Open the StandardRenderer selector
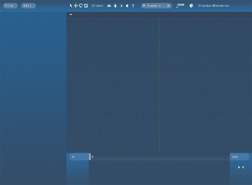The height and width of the screenshot is (185, 252). pyautogui.click(x=214, y=6)
